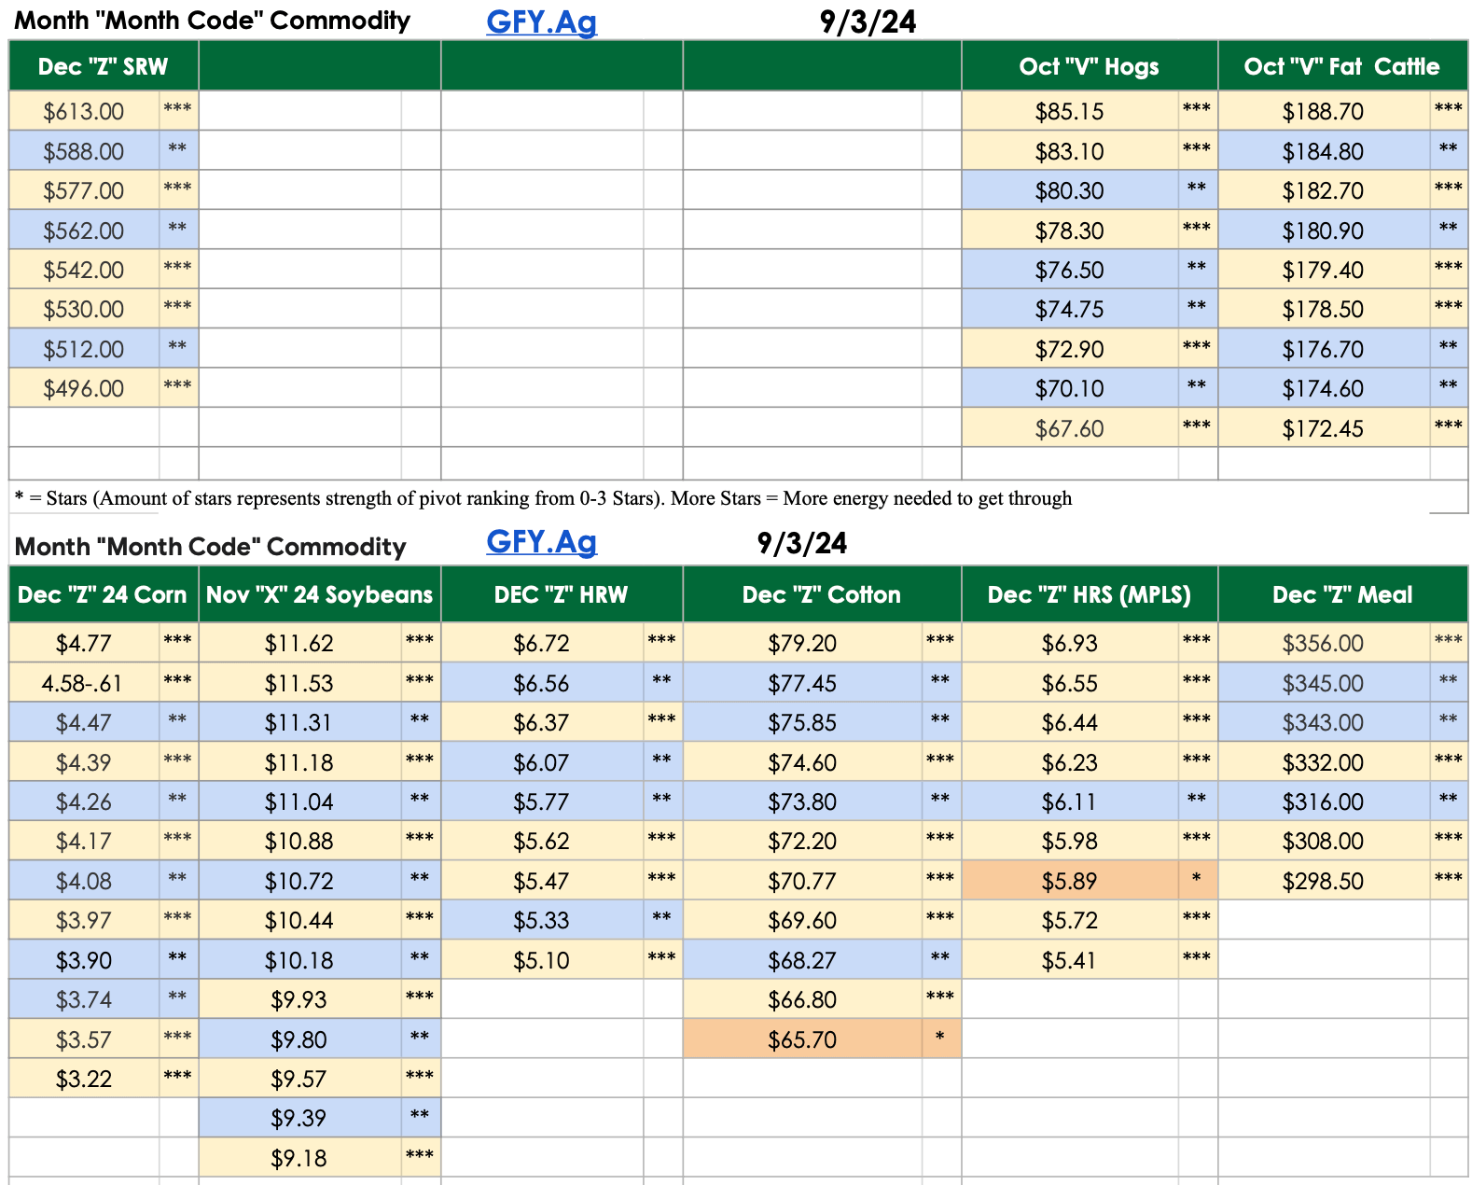Select the orange $65.70 Cotton cell
The image size is (1472, 1185).
point(802,1039)
